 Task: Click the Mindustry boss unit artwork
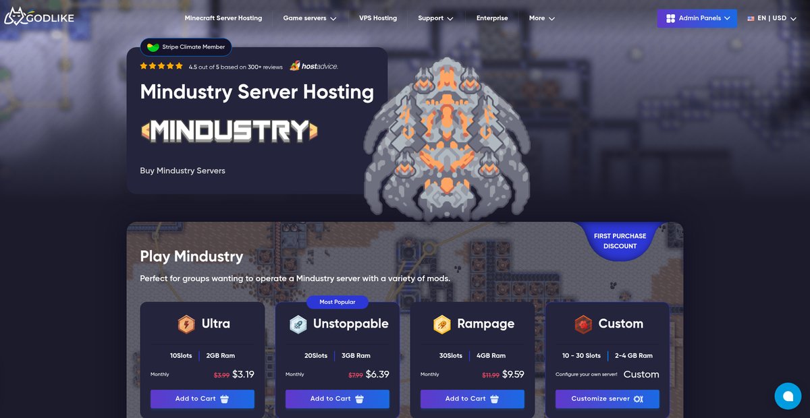(447, 138)
